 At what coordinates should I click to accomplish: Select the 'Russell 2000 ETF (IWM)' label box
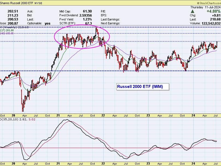(143, 87)
